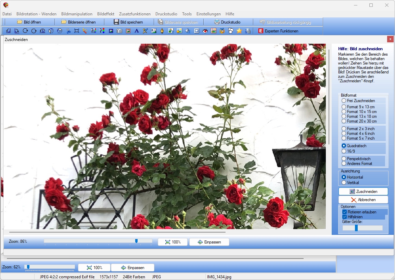The image size is (395, 280).
Task: Set Ausrichtung to Horizontal
Action: [x=352, y=177]
